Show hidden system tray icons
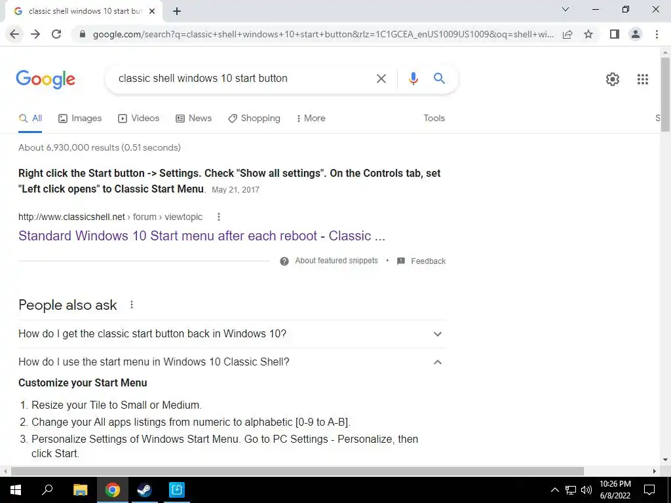The width and height of the screenshot is (671, 503). 554,490
